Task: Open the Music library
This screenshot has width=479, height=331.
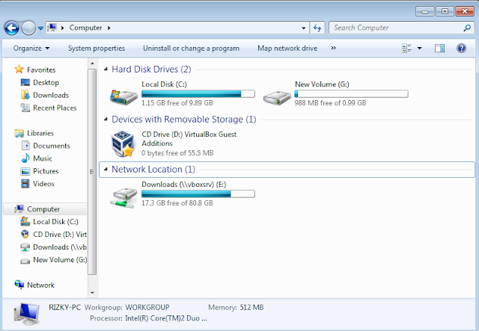Action: point(43,158)
